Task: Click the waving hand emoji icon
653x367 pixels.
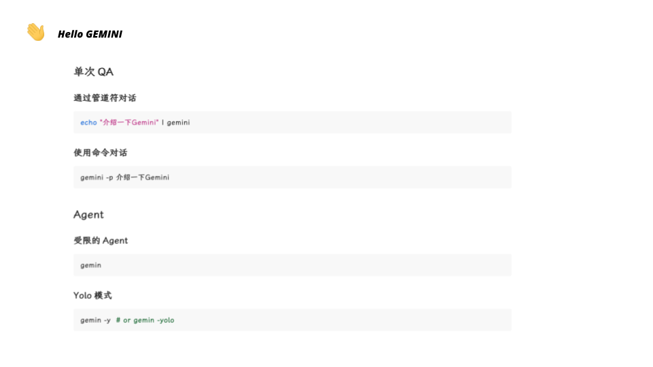Action: (x=36, y=32)
